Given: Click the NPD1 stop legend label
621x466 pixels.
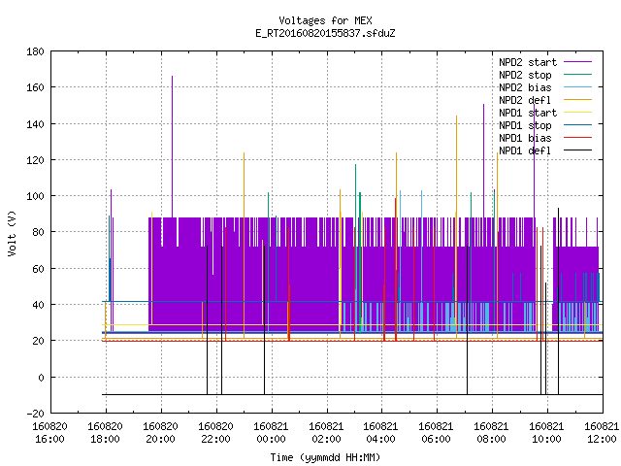Looking at the screenshot, I should click(525, 125).
